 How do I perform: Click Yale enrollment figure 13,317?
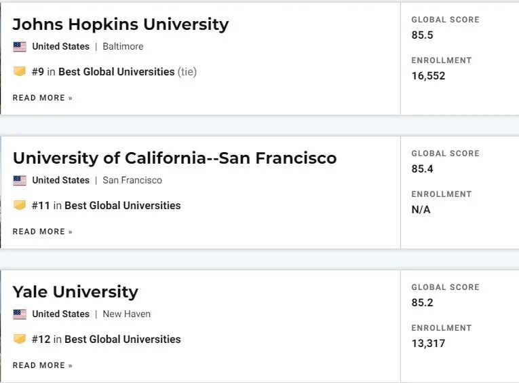[428, 344]
